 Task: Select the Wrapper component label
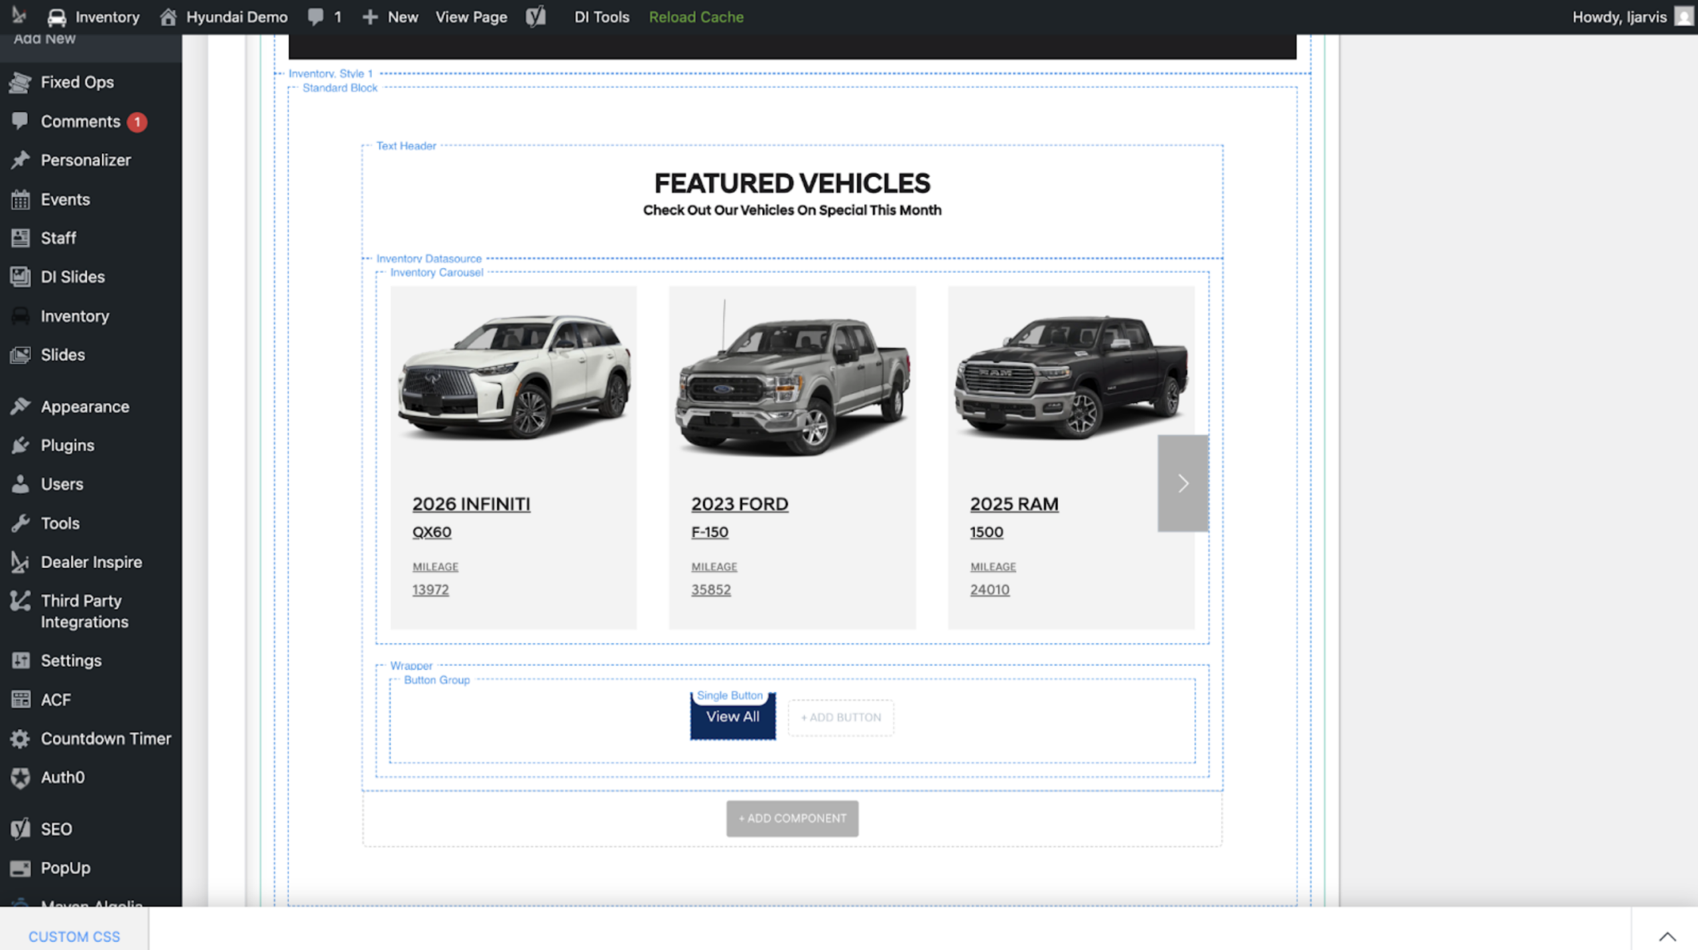(411, 666)
